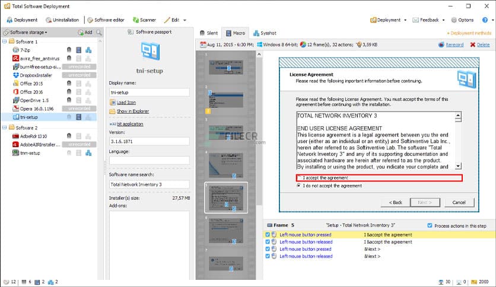Launch the Scanner tool
Image resolution: width=496 pixels, height=287 pixels.
(144, 20)
